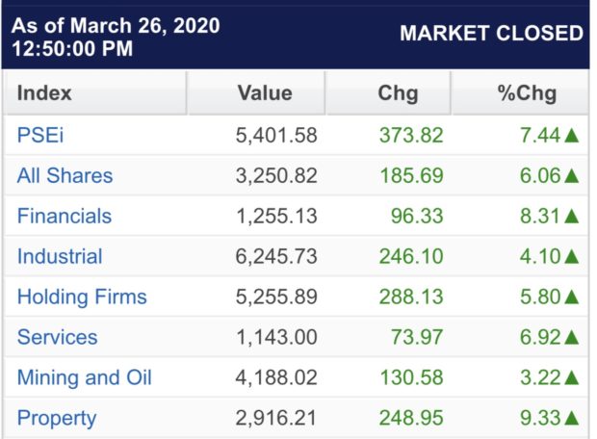Click the green up arrow beside PSEi 7.44
The height and width of the screenshot is (439, 597).
click(572, 136)
